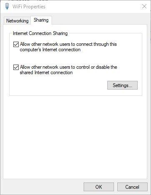Click the gray footer area left of OK

(43, 187)
